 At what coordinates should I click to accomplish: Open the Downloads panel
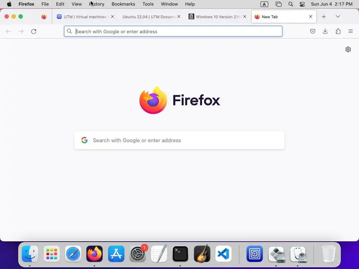pyautogui.click(x=325, y=31)
